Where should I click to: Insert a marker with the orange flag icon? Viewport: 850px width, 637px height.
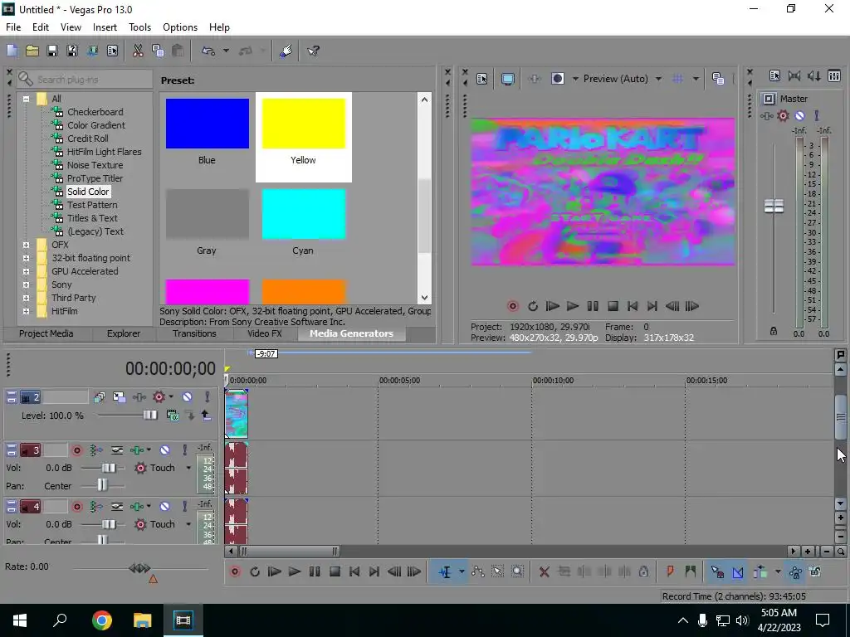pos(670,571)
